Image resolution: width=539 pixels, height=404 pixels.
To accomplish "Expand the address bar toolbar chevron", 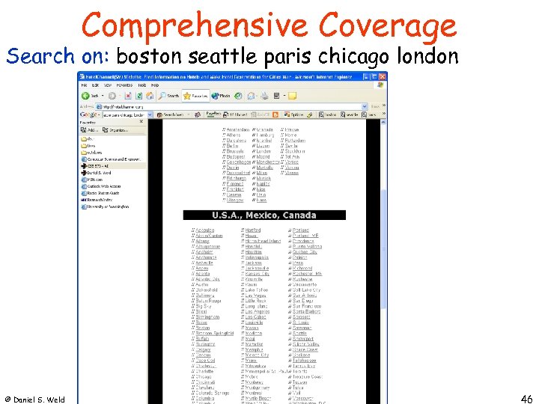I will point(384,105).
